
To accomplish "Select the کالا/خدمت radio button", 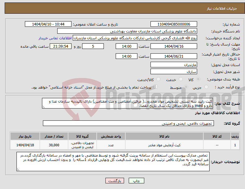I will tap(158, 79).
